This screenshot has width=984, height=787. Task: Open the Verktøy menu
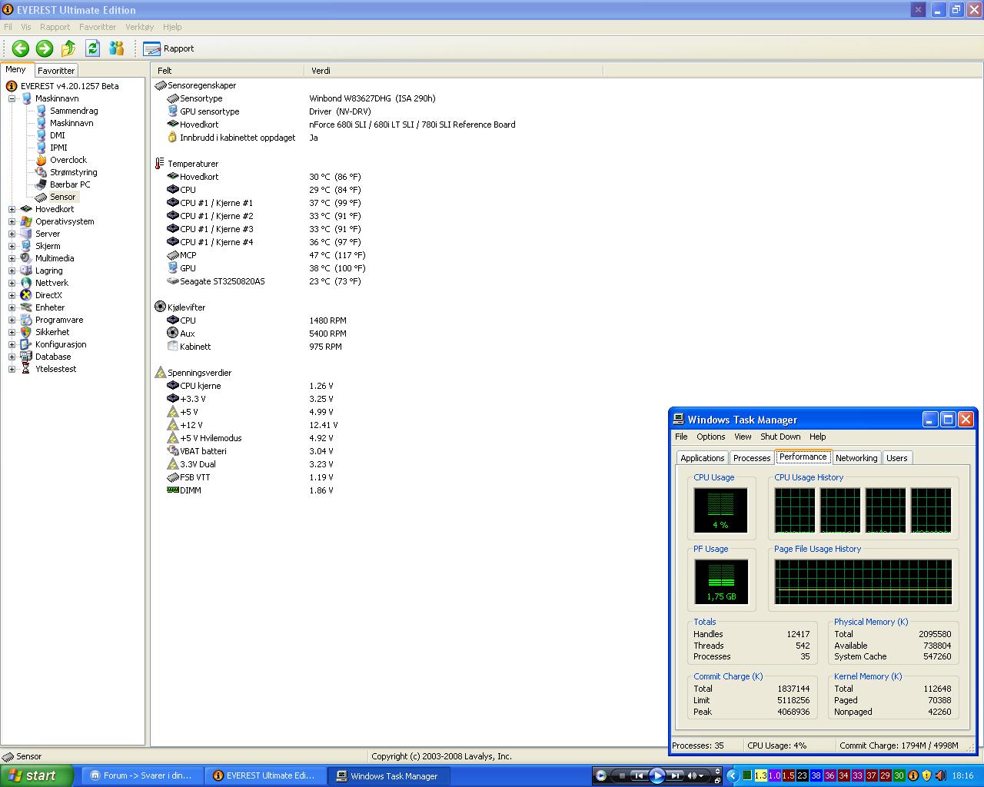click(140, 27)
